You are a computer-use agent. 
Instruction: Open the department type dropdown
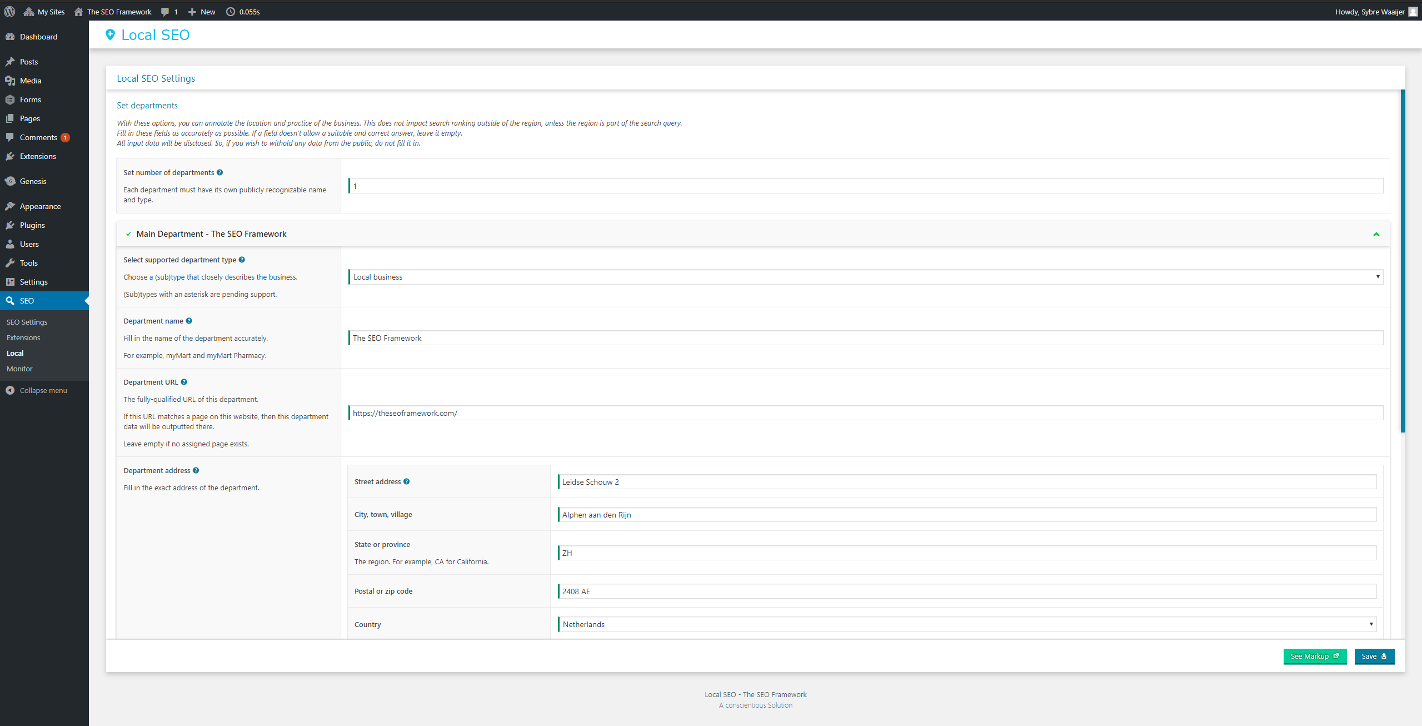pyautogui.click(x=866, y=277)
